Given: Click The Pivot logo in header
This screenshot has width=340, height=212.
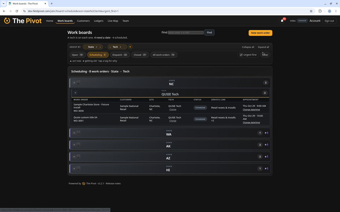Looking at the screenshot, I should click(23, 21).
